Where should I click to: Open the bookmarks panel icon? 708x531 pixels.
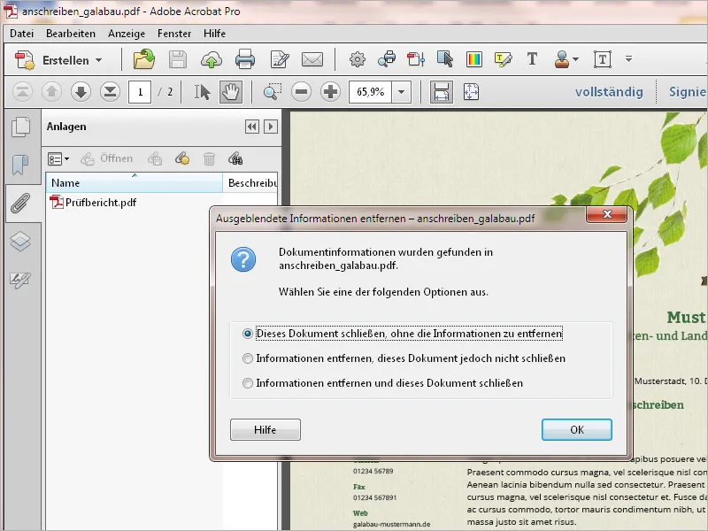pos(20,165)
